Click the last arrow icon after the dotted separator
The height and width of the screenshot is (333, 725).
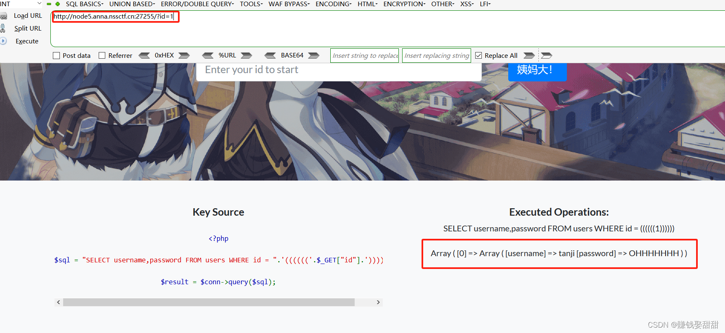(547, 55)
